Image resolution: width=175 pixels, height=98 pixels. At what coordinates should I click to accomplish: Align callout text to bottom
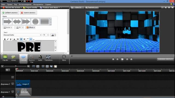[34, 39]
